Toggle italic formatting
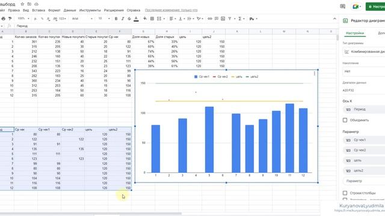The image size is (385, 216). 123,19
